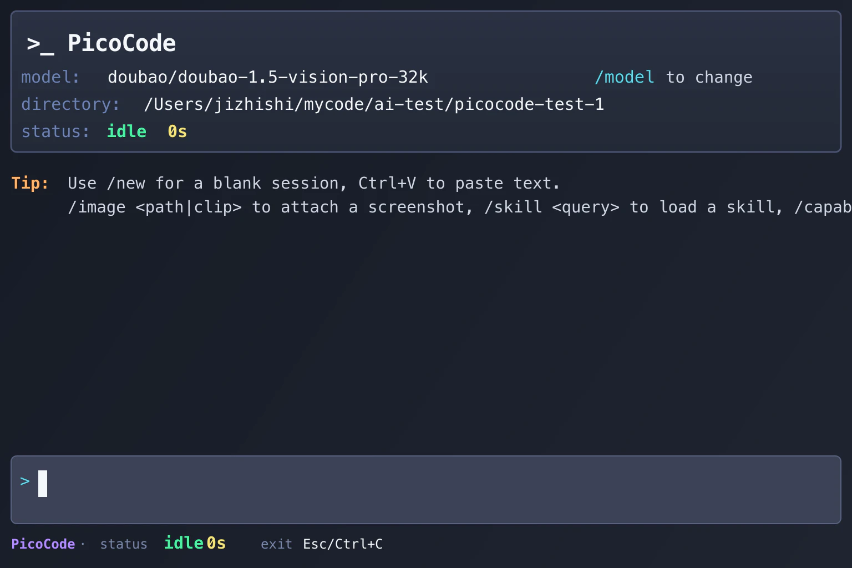Click the blinking text cursor block
Viewport: 852px width, 568px height.
point(43,484)
